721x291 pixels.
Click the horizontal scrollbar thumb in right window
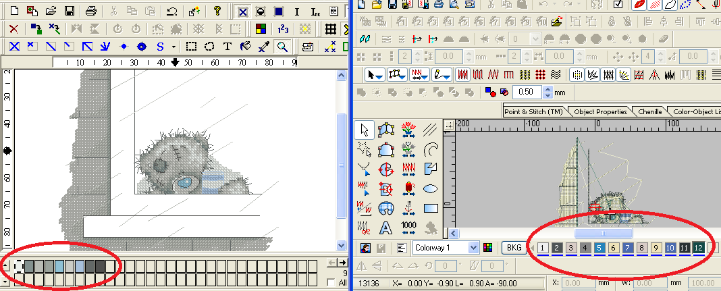(604, 234)
